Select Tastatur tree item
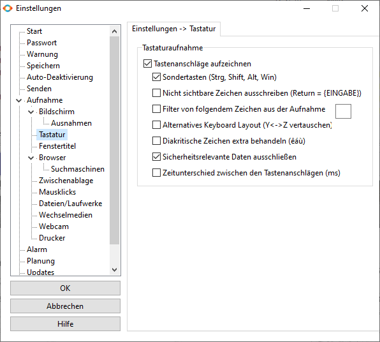Screen dimensions: 380x342 click(x=52, y=135)
